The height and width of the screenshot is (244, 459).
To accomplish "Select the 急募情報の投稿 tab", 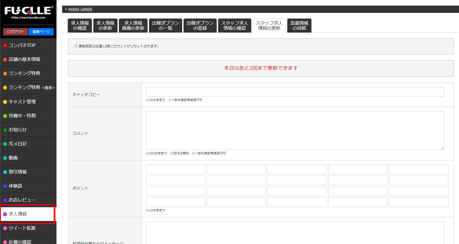I will (299, 26).
